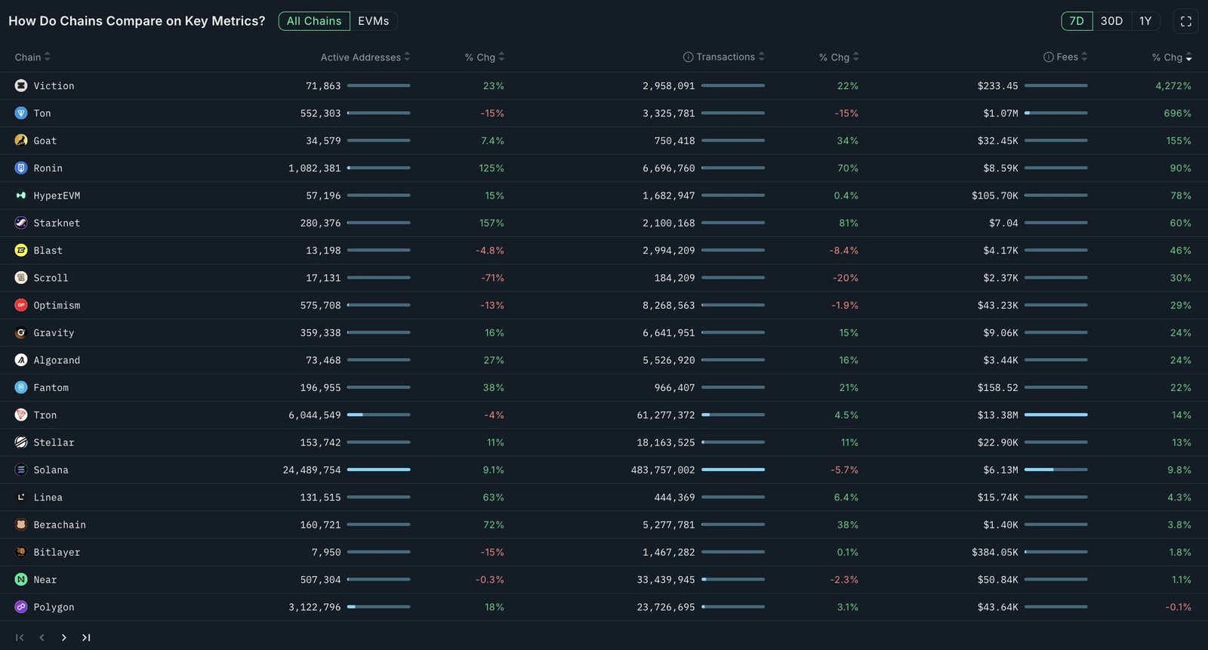The height and width of the screenshot is (650, 1208).
Task: Go to the next page
Action: (64, 638)
